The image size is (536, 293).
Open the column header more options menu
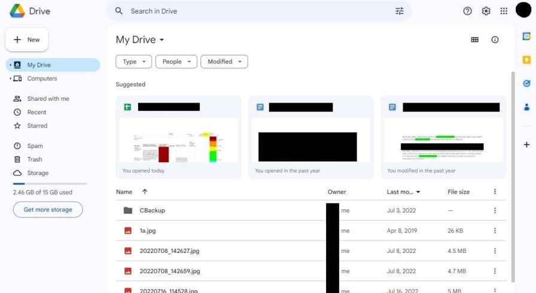click(495, 192)
